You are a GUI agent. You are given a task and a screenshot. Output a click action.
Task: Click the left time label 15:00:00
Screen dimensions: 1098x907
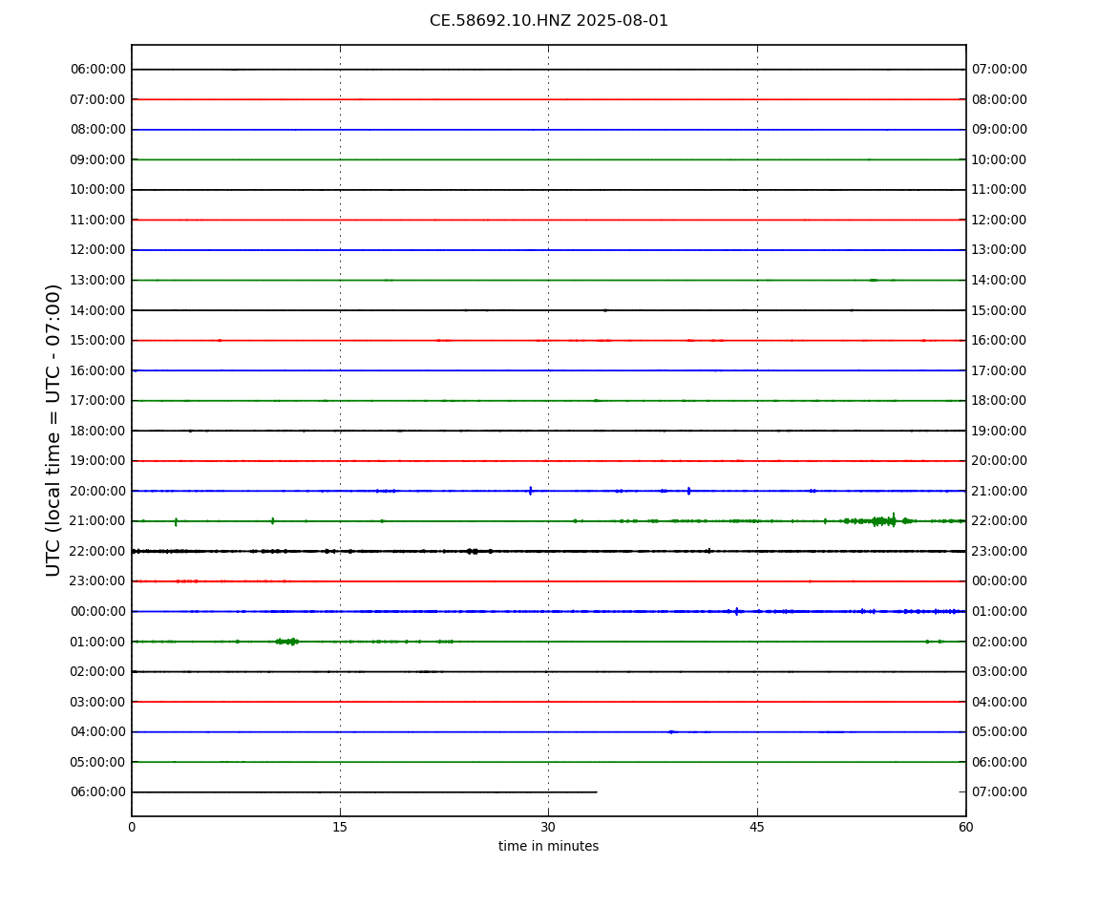(98, 341)
